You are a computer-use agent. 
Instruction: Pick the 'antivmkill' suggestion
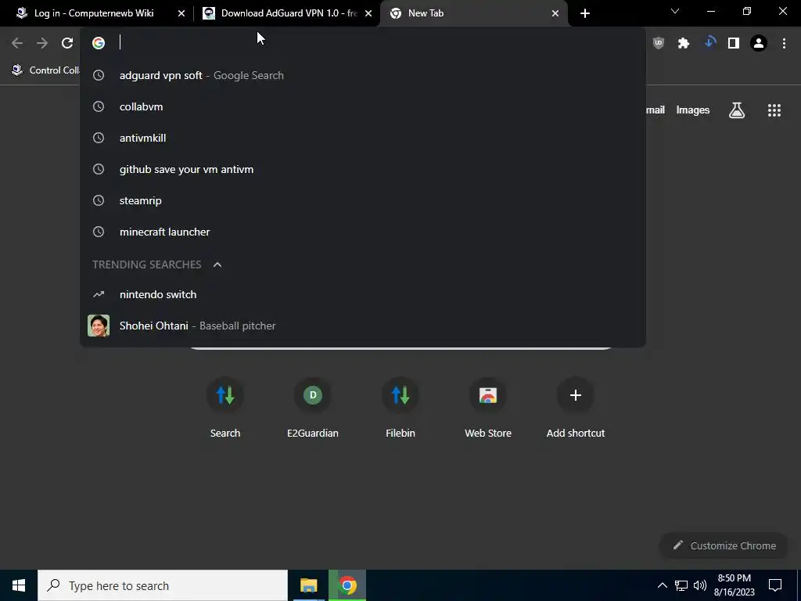point(363,138)
